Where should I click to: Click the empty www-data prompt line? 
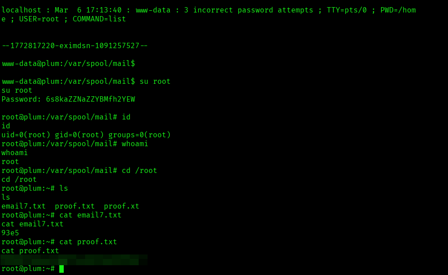[x=68, y=64]
